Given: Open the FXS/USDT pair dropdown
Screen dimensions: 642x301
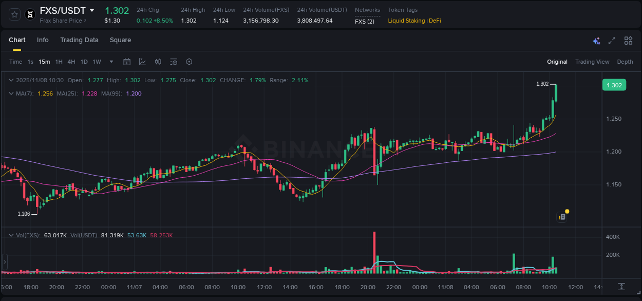Looking at the screenshot, I should click(x=91, y=10).
